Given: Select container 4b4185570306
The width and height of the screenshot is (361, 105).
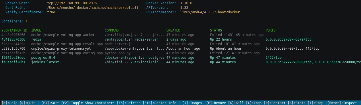Looking at the screenshot, I should coord(13,39).
